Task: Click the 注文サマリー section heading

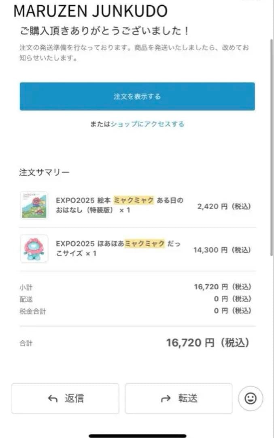Action: [43, 172]
